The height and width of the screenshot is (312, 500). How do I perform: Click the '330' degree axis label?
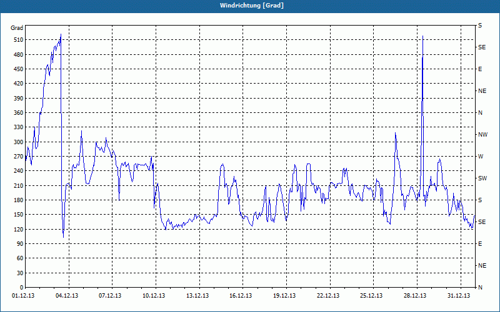tap(19, 127)
